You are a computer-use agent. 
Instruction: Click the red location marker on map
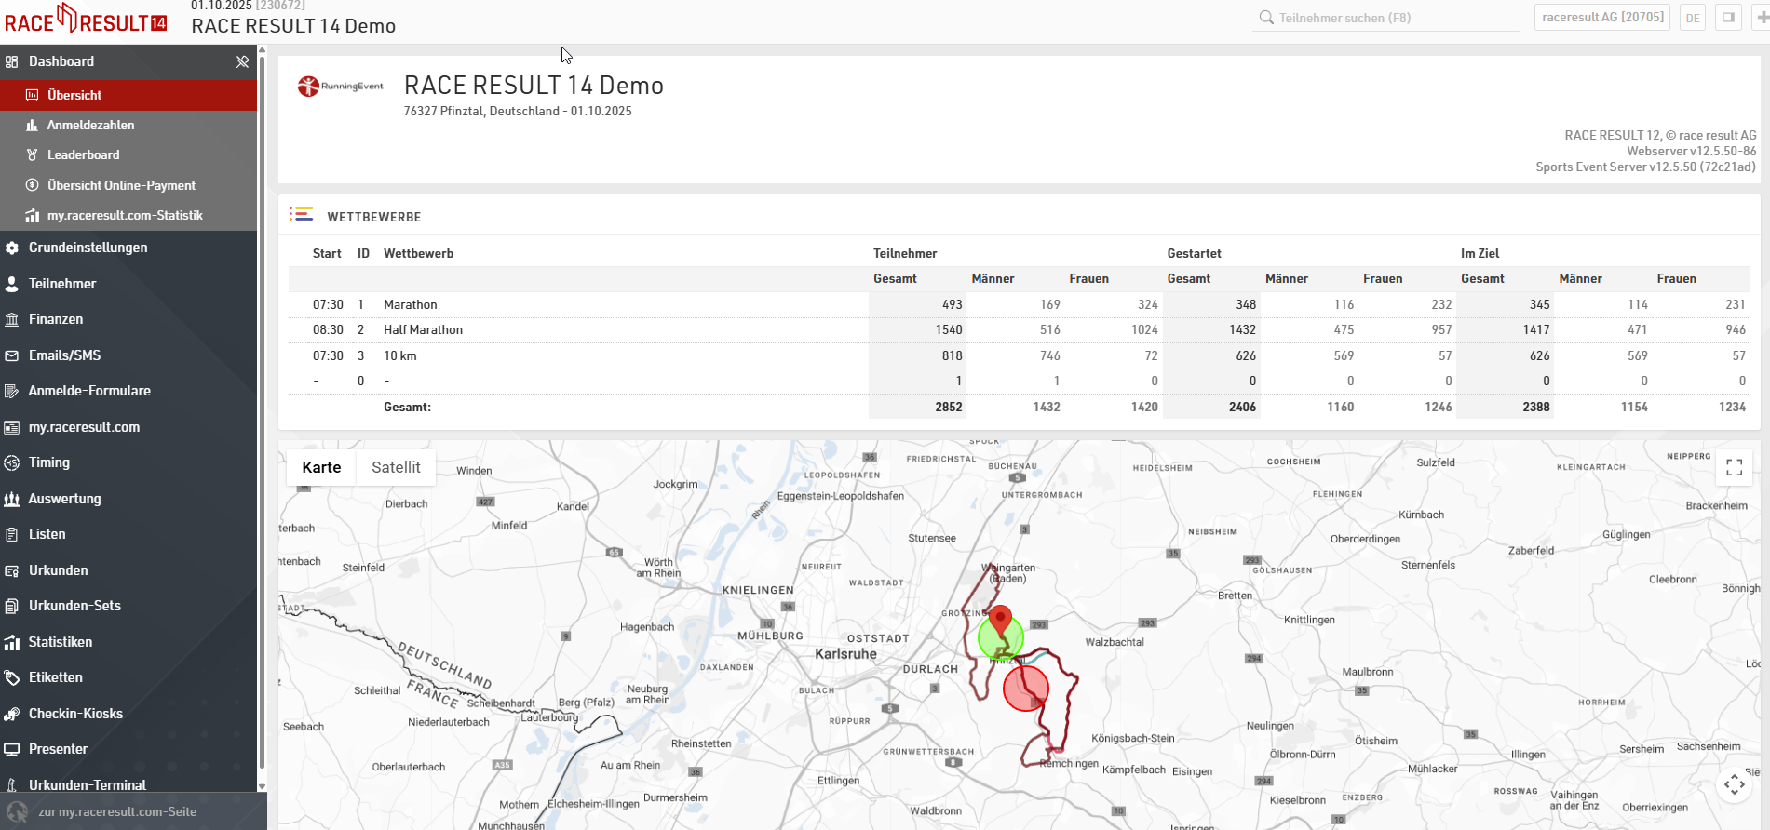[x=1000, y=619]
